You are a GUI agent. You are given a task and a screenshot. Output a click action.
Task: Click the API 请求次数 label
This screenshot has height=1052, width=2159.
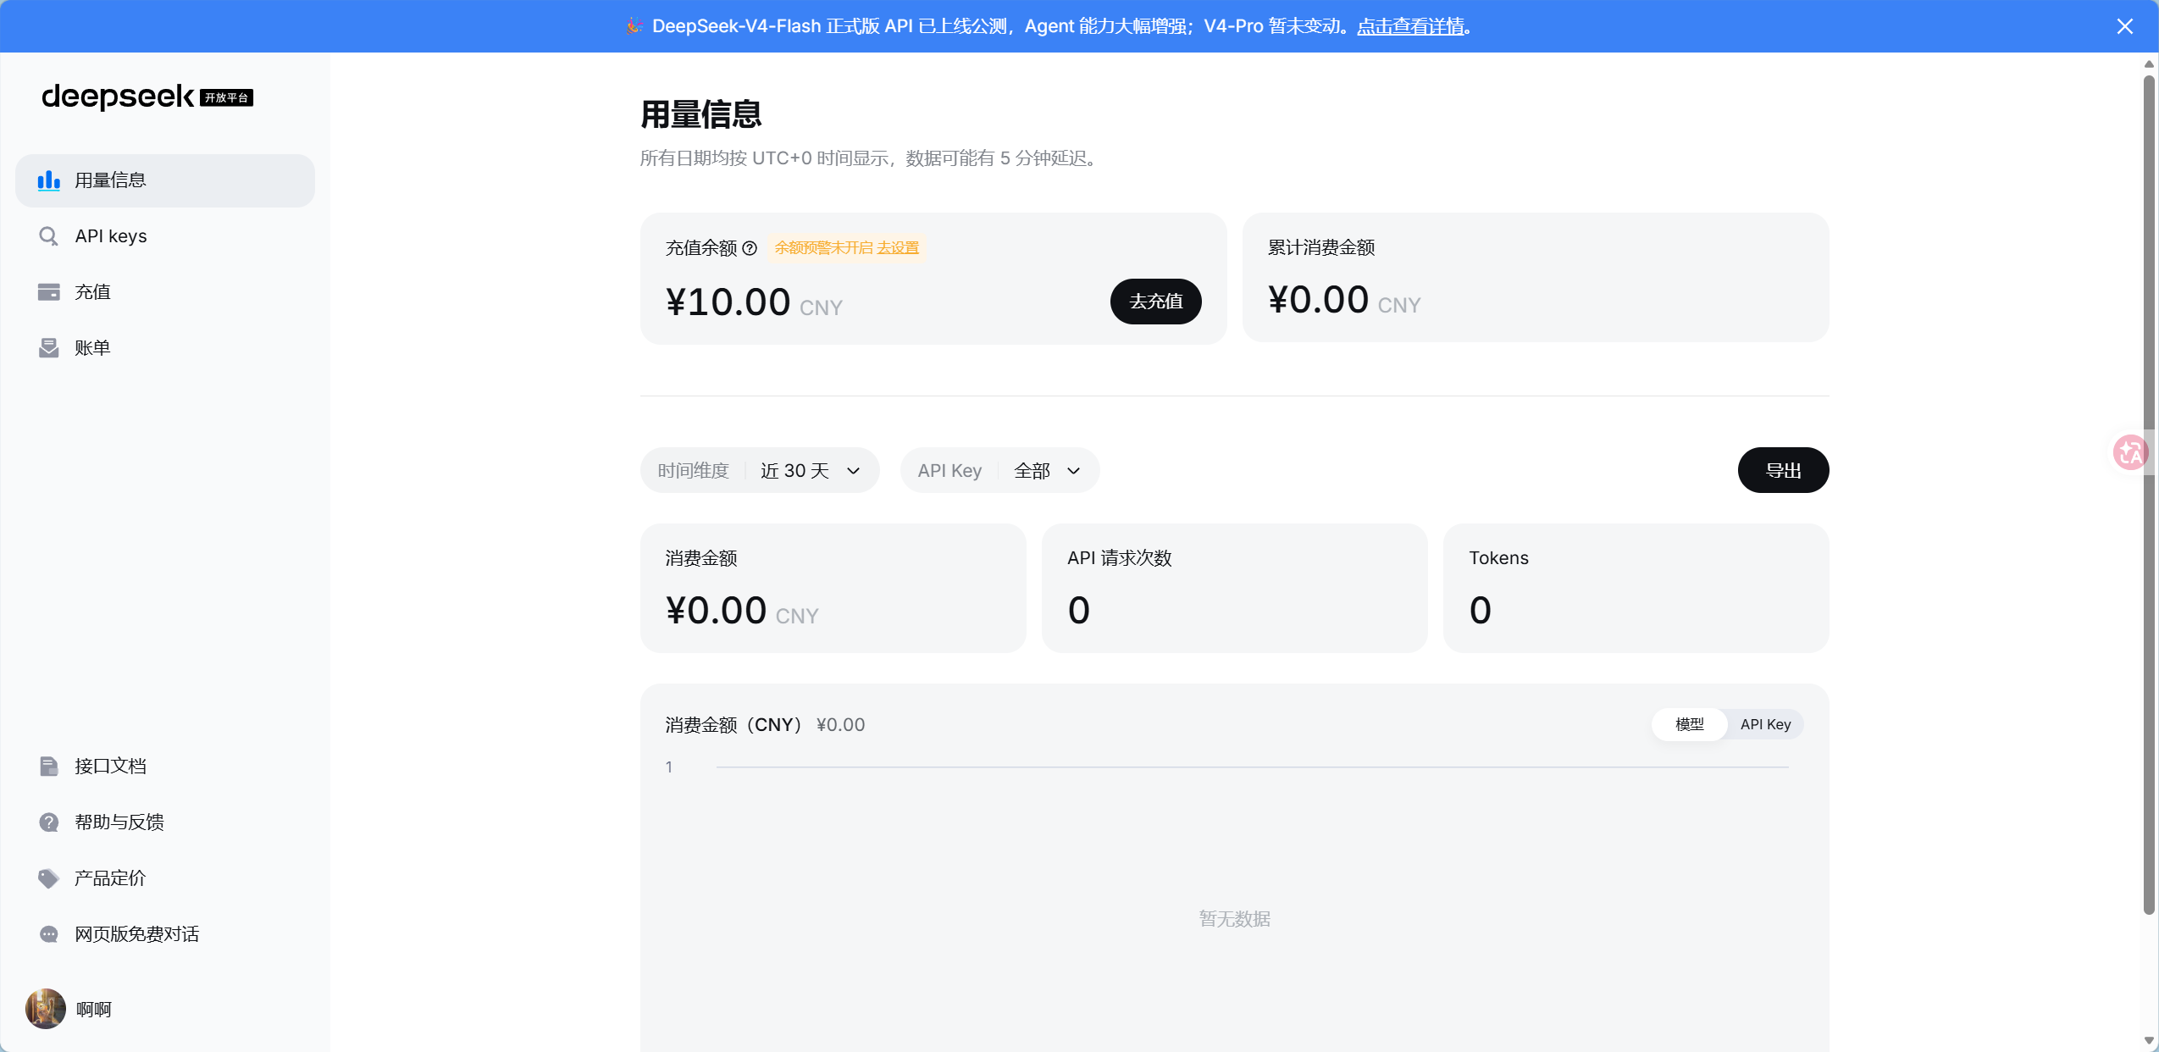[x=1120, y=558]
